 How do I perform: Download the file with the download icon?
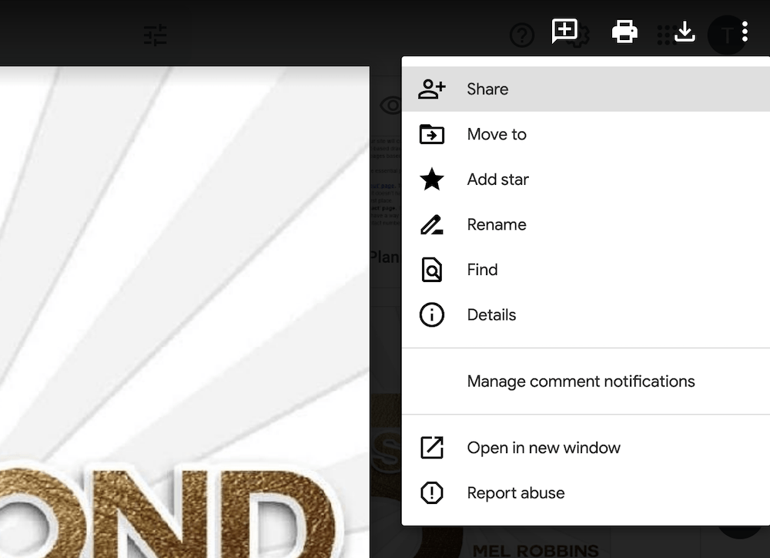coord(685,32)
